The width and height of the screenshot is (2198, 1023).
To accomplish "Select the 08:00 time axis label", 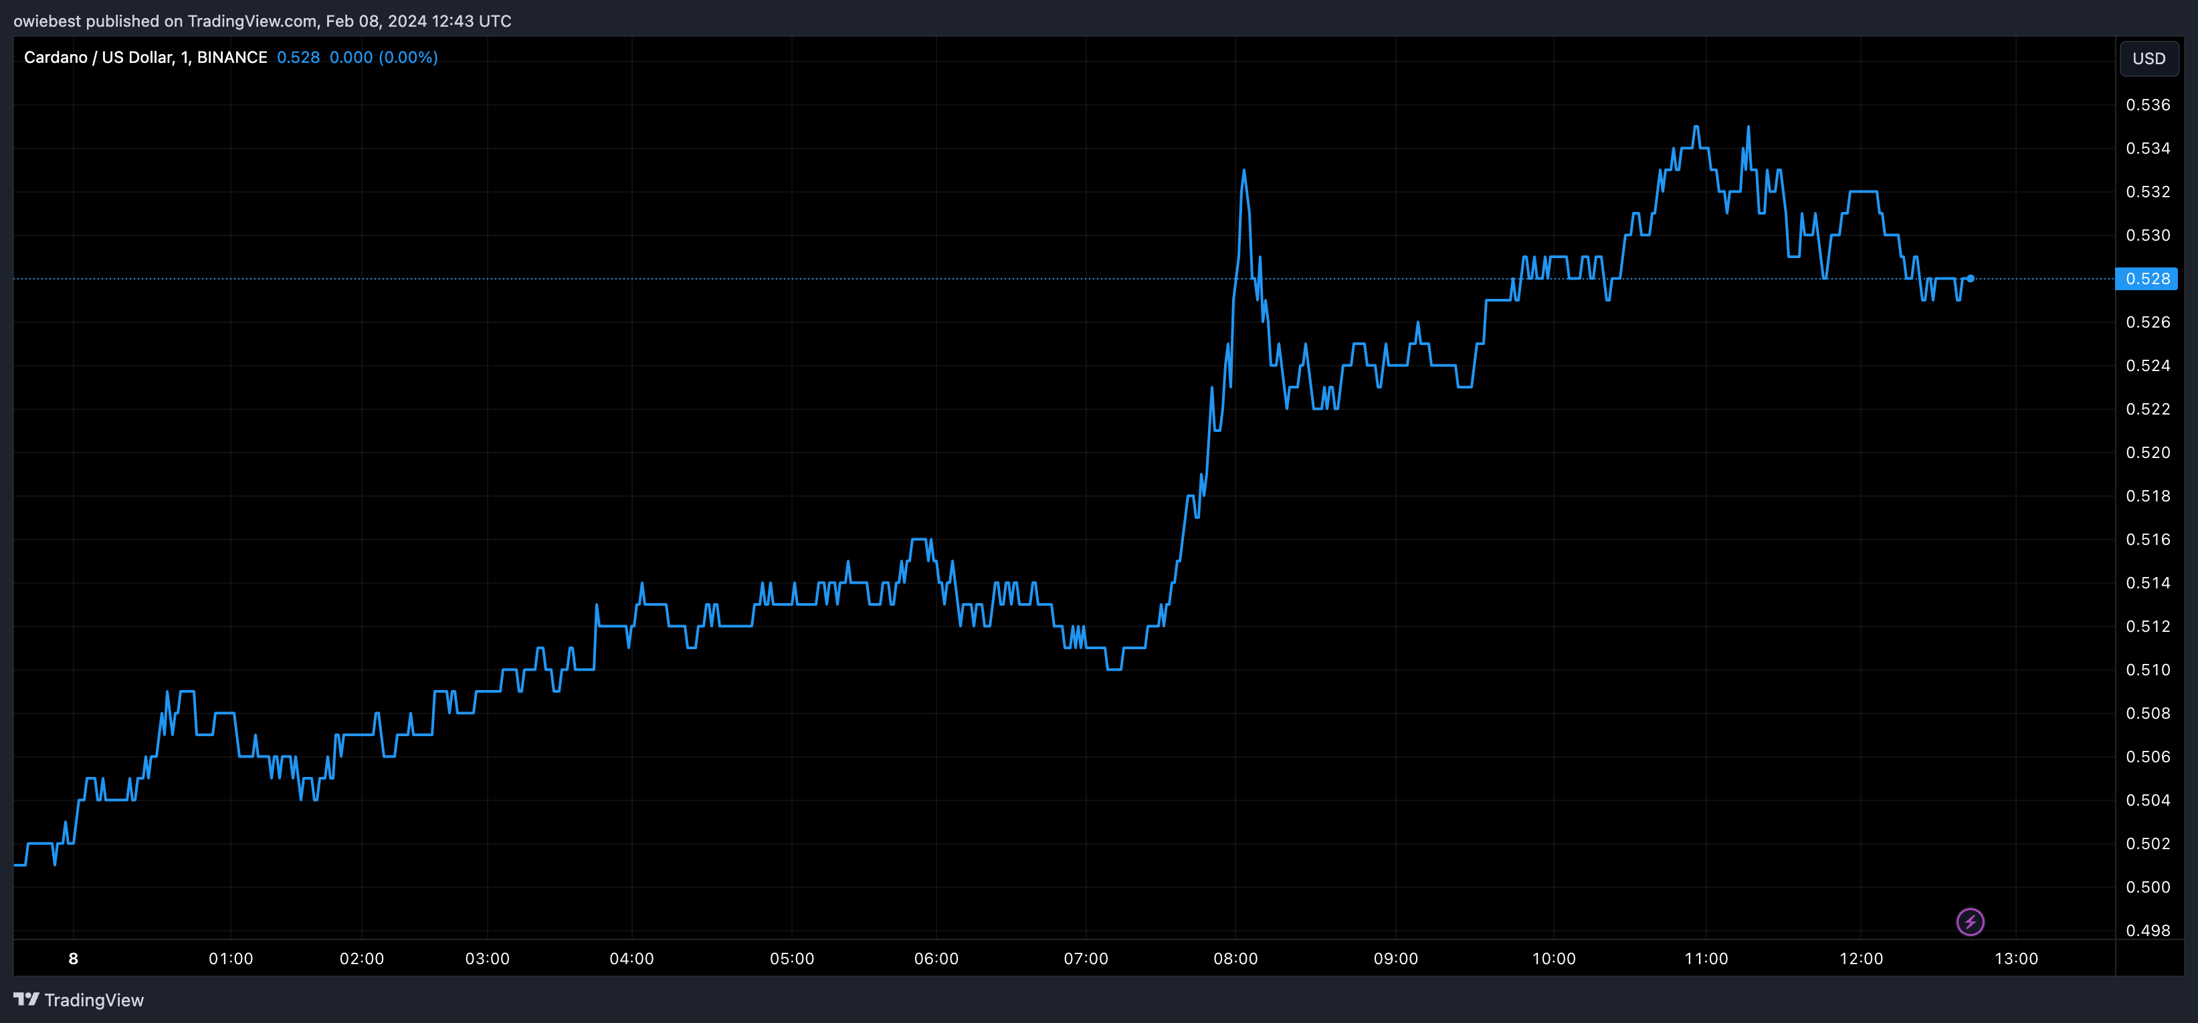I will [1235, 958].
